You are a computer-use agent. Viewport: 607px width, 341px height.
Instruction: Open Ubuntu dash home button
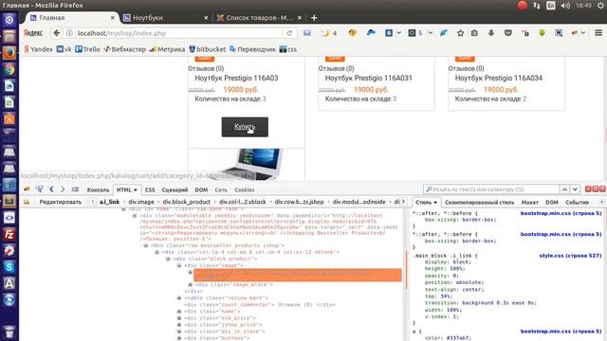9,20
